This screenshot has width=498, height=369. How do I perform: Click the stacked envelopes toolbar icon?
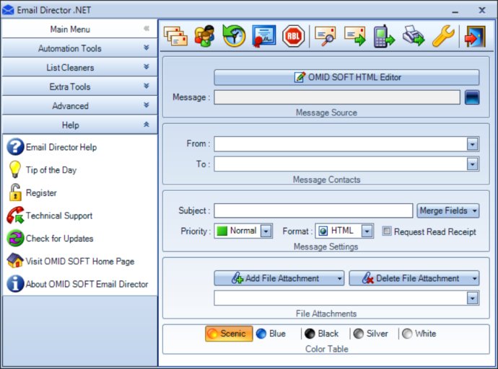point(175,36)
